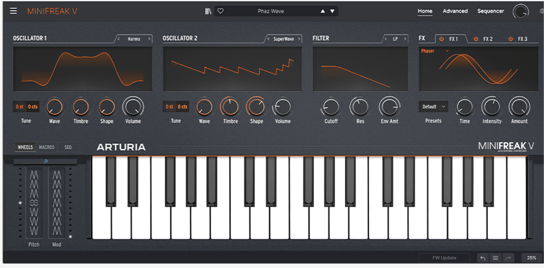Favorite the Phaz Wave preset with the heart
Image resolution: width=544 pixels, height=268 pixels.
pyautogui.click(x=220, y=11)
